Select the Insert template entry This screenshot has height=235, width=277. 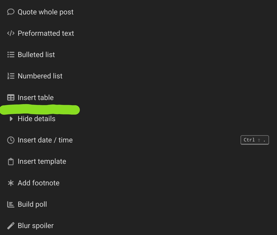point(42,161)
